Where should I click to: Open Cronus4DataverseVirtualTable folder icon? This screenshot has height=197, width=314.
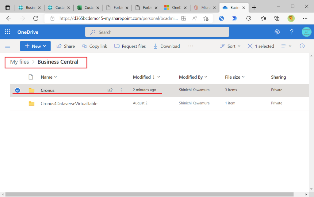pos(32,103)
